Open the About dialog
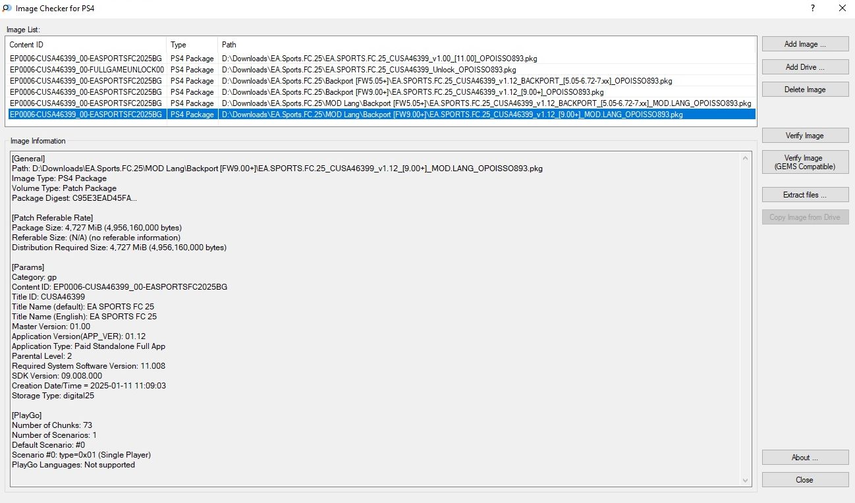The width and height of the screenshot is (855, 503). tap(805, 458)
